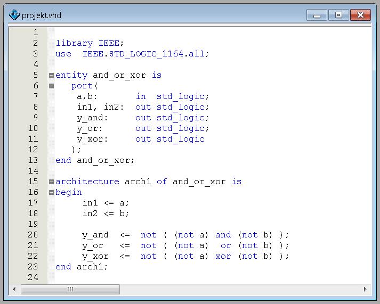Click the 'begin' keyword

69,192
